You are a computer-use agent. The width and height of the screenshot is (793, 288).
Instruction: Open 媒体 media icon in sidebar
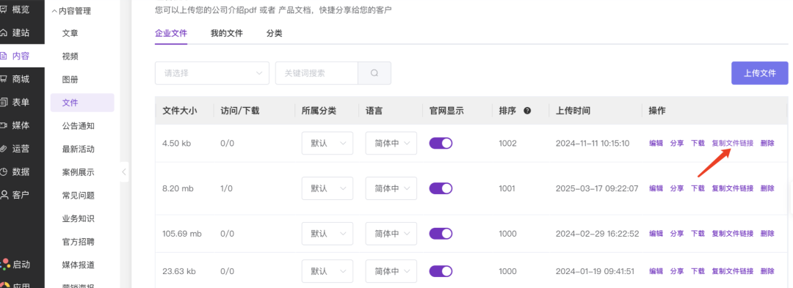(x=4, y=125)
